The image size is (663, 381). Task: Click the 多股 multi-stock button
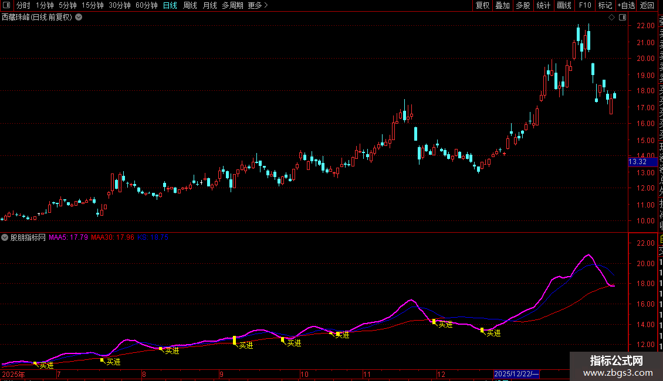[x=523, y=5]
